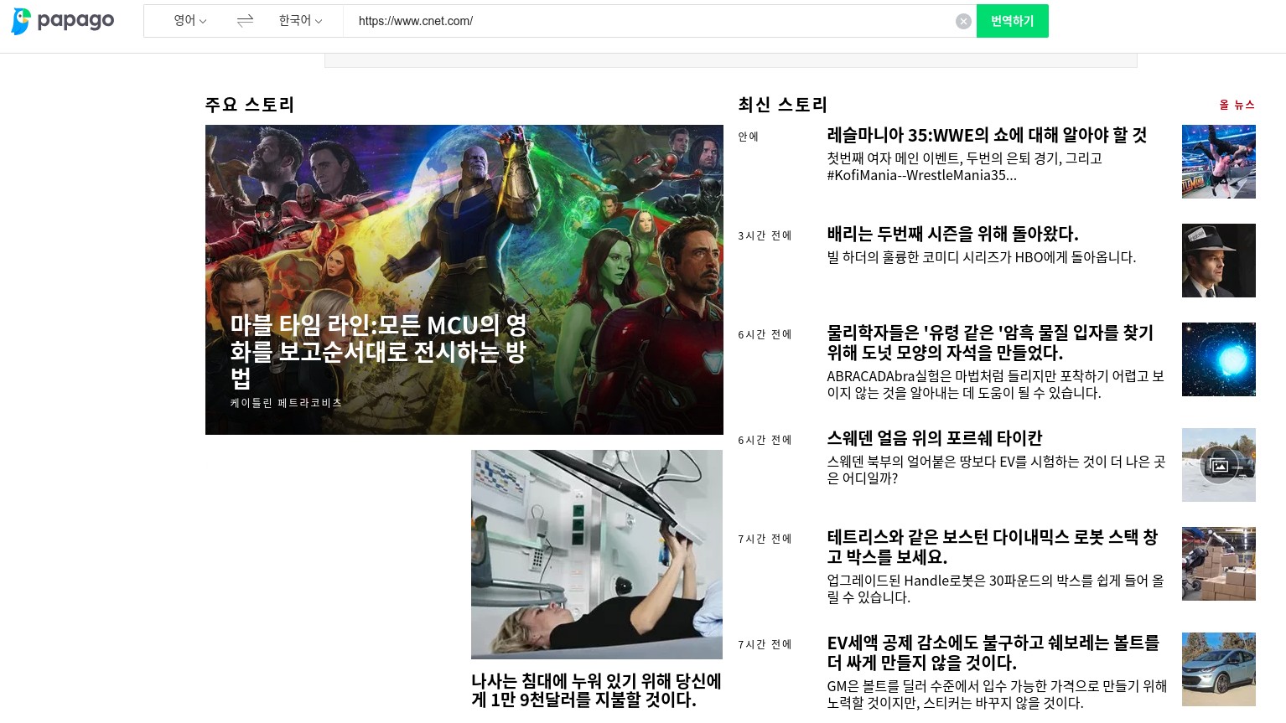This screenshot has width=1286, height=723.
Task: Click the gallery icon on Porsche thumbnail
Action: pos(1220,465)
